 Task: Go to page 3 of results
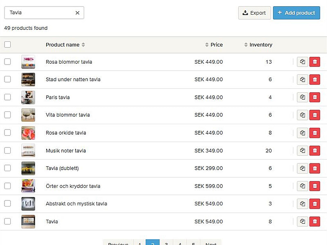[166, 243]
